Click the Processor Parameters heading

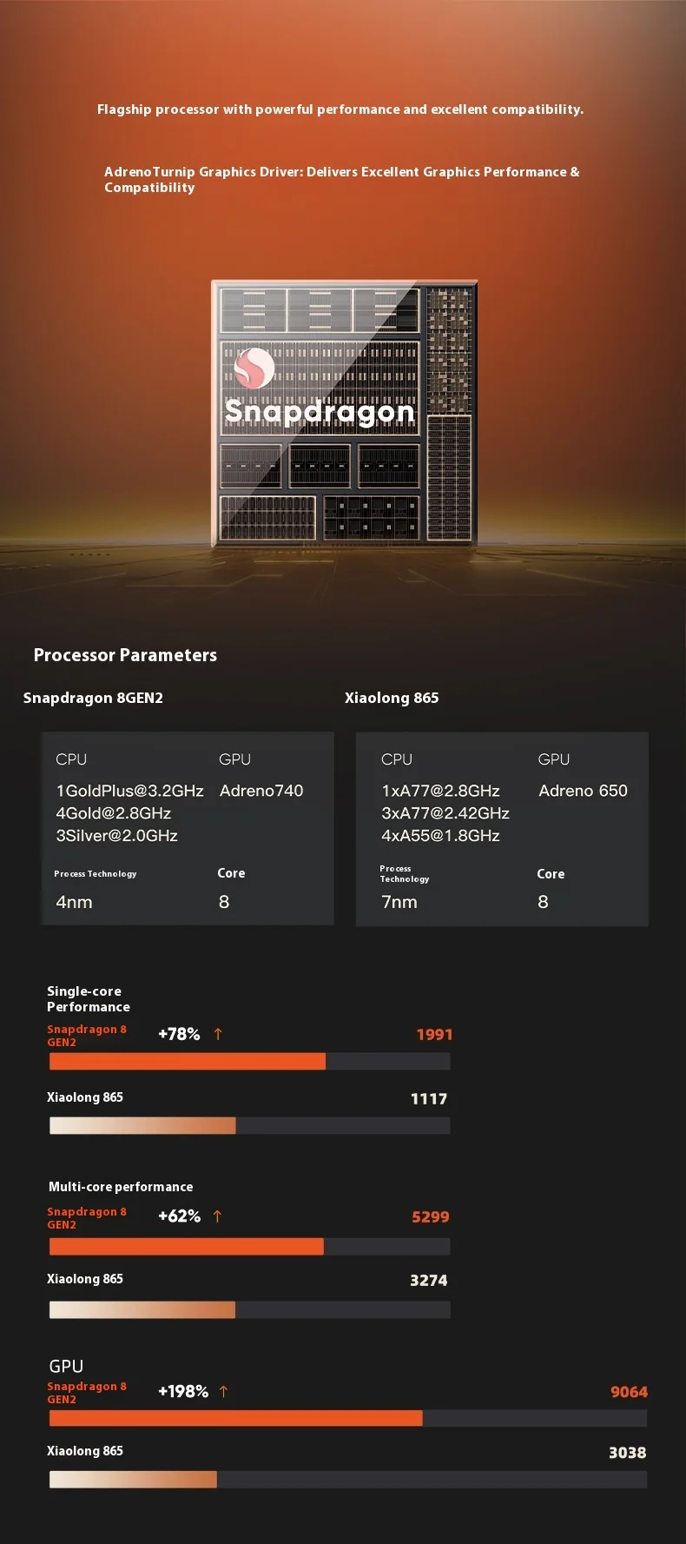click(x=125, y=655)
